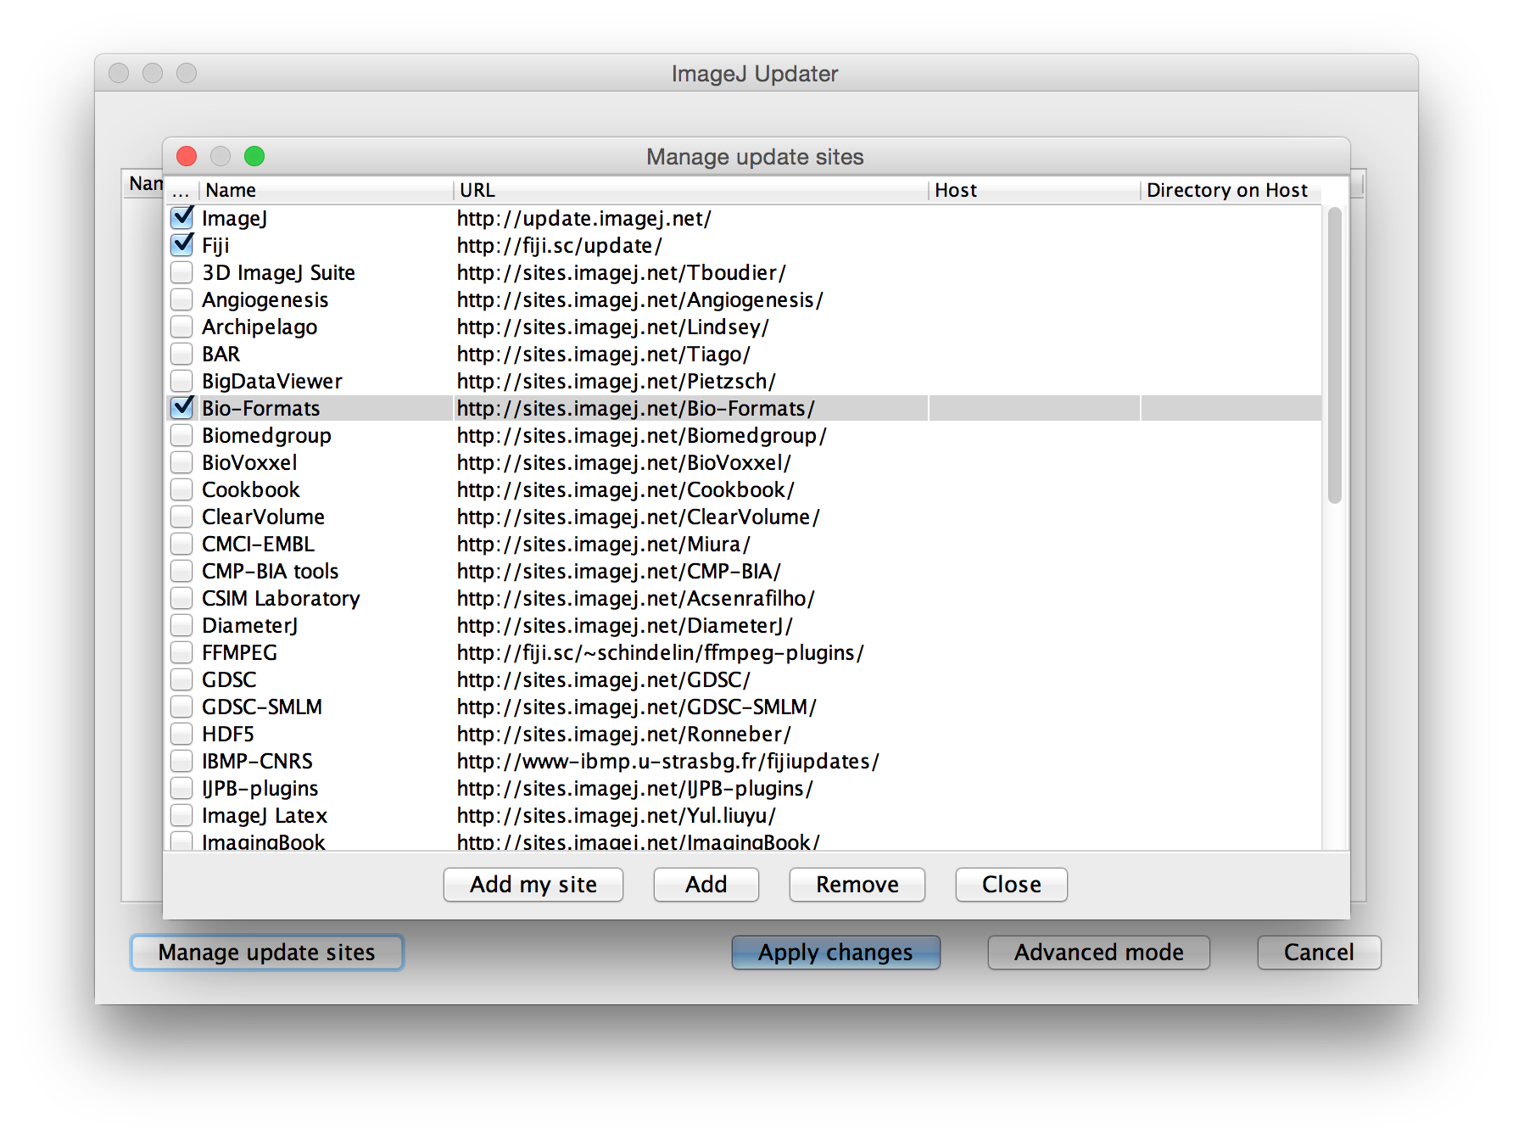This screenshot has width=1513, height=1140.
Task: Select the http://fiji.sc/update/ URL cell
Action: click(x=690, y=245)
